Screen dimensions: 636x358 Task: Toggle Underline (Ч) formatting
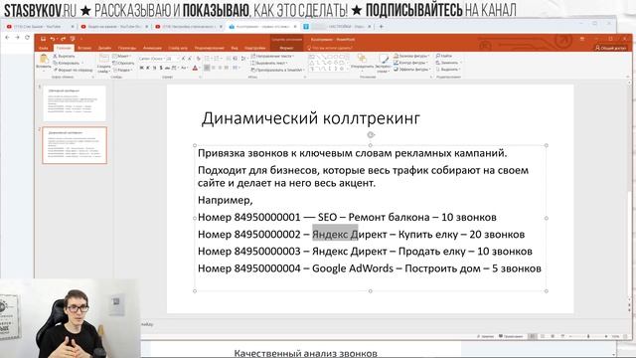tap(155, 68)
